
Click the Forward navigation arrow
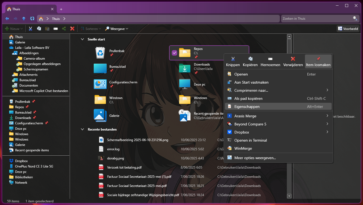pyautogui.click(x=15, y=19)
